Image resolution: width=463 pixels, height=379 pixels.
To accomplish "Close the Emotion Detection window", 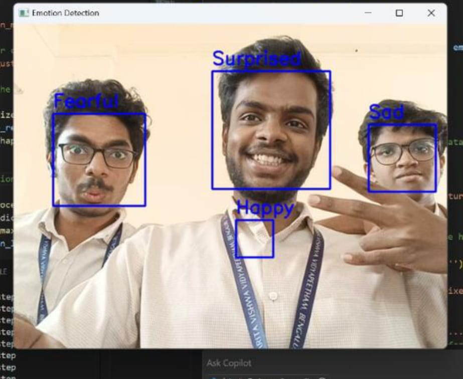I will click(431, 13).
